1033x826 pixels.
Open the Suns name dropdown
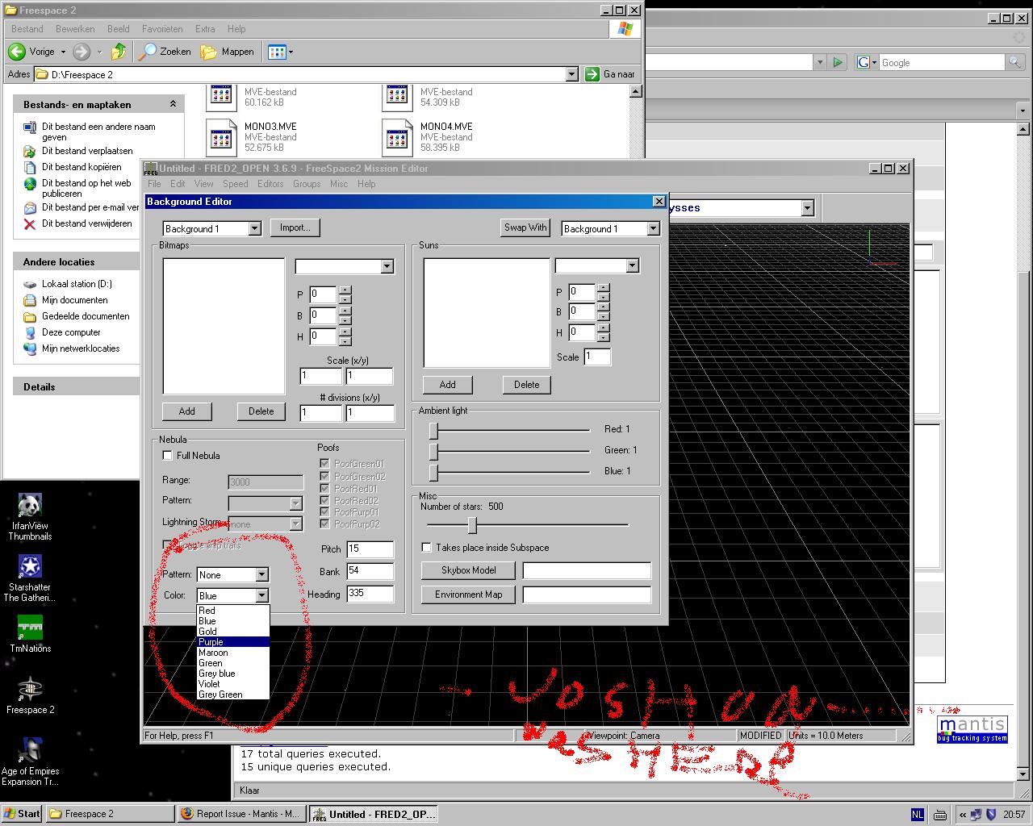[632, 265]
